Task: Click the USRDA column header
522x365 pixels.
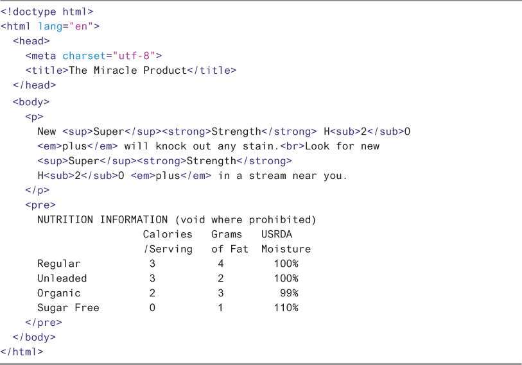Action: pyautogui.click(x=277, y=235)
